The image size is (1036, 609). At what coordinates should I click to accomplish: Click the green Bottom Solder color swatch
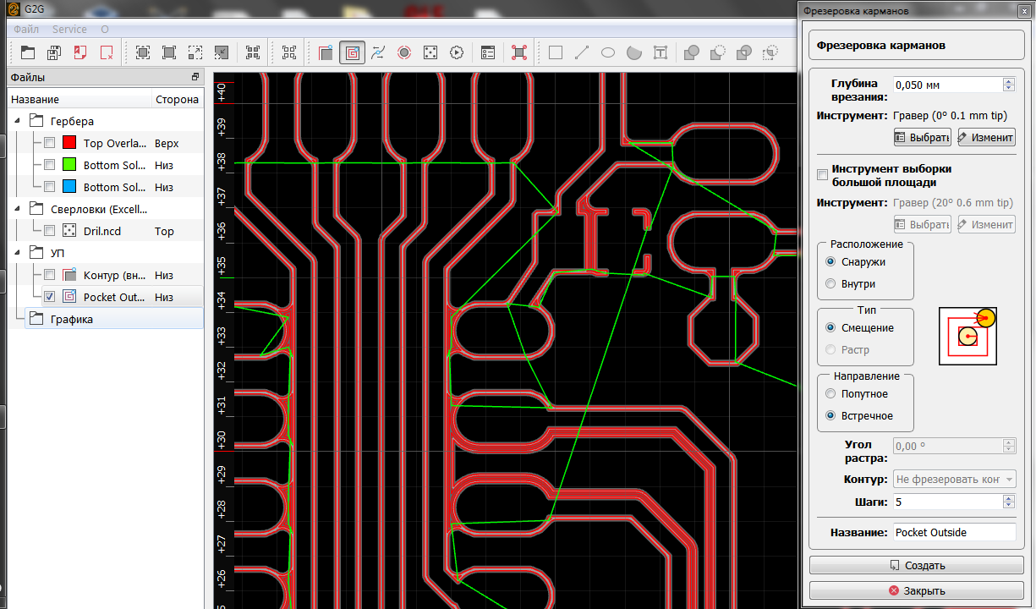point(70,165)
